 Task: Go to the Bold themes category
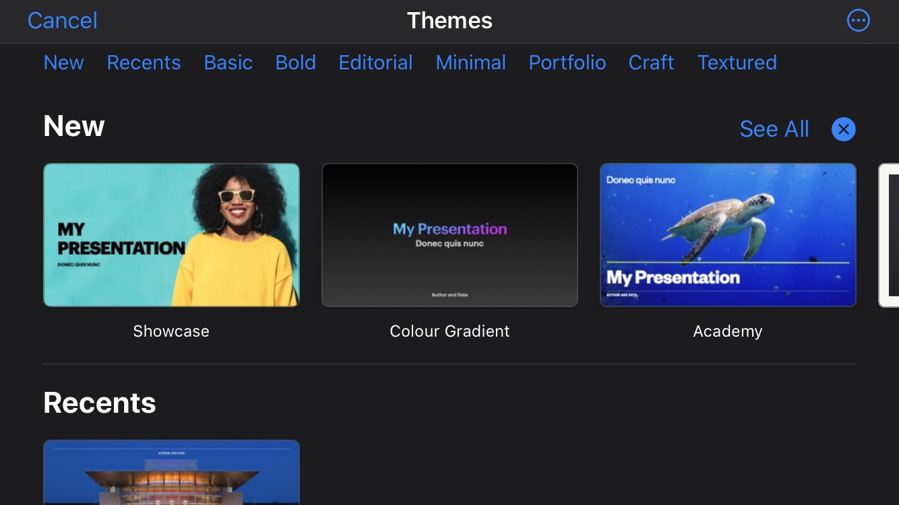(x=295, y=63)
